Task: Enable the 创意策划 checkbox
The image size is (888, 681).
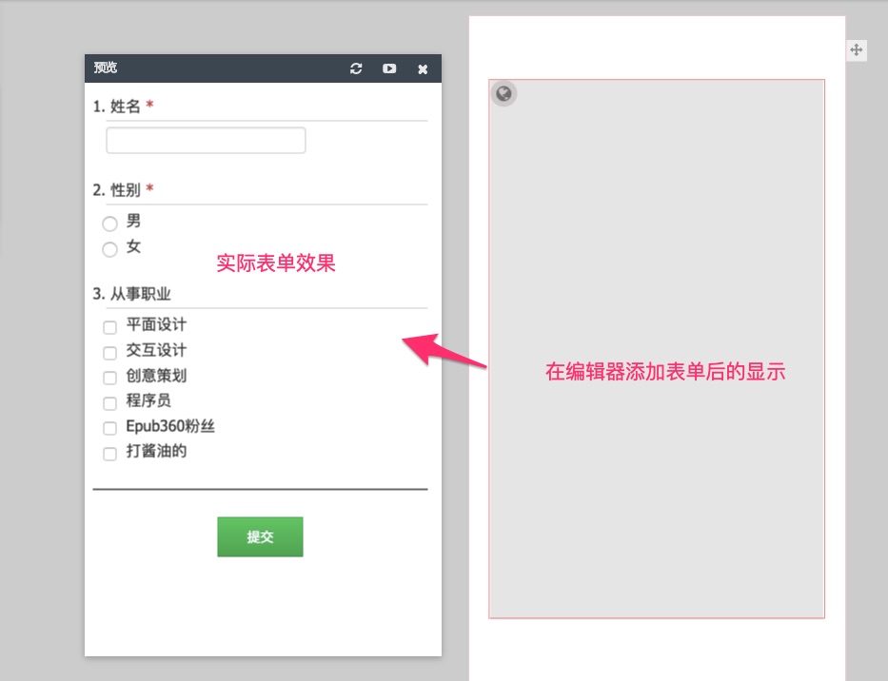Action: click(x=110, y=378)
